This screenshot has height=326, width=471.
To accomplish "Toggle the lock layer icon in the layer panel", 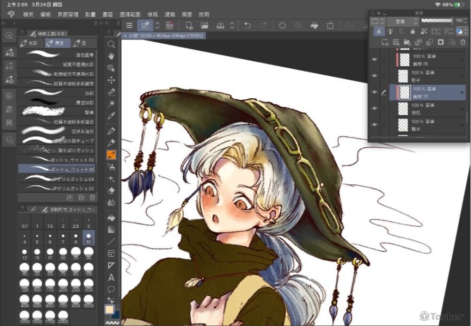I will 413,32.
